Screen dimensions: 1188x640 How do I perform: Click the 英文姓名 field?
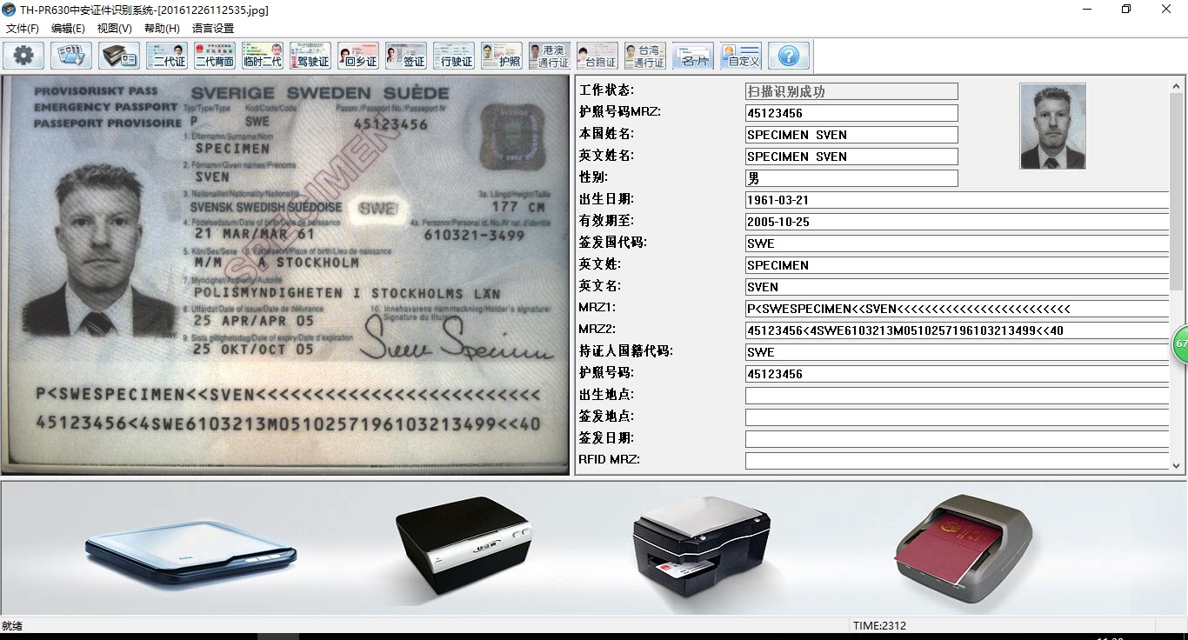tap(851, 157)
